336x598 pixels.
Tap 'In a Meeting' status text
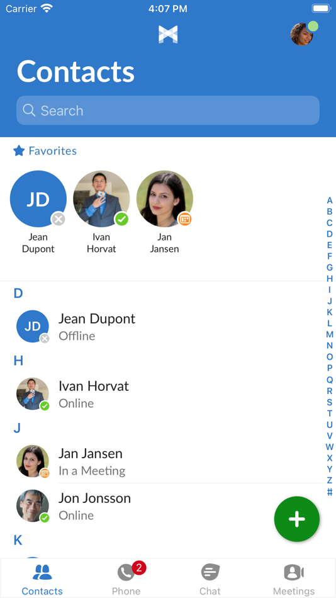coord(92,471)
